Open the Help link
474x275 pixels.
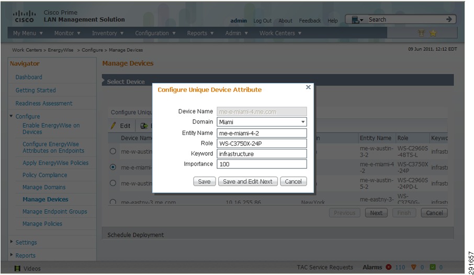coord(333,20)
